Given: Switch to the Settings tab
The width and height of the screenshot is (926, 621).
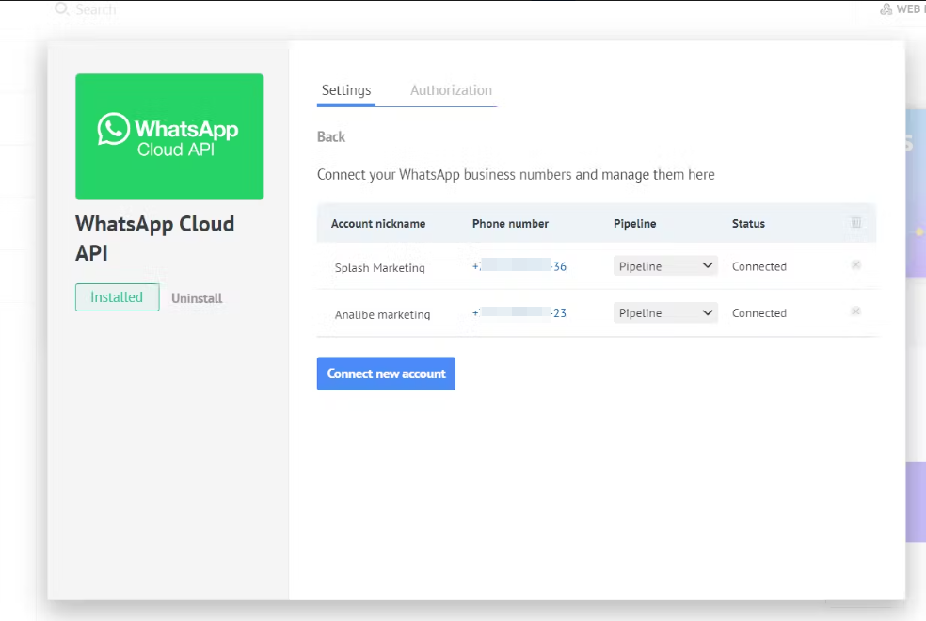Looking at the screenshot, I should click(x=346, y=90).
